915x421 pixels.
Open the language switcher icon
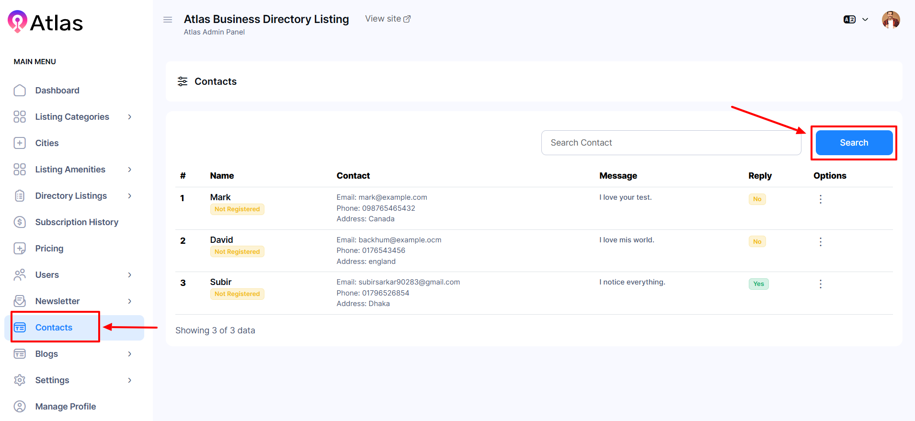tap(849, 20)
